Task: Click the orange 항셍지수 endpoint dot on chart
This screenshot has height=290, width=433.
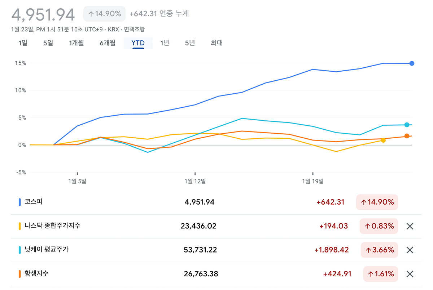Action: click(x=407, y=136)
